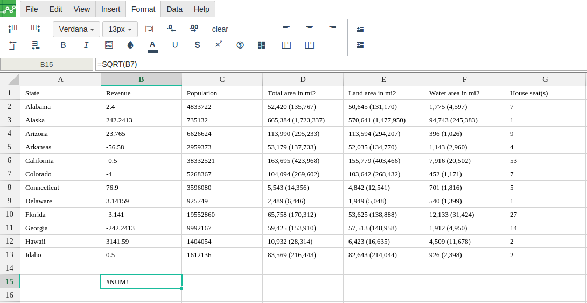Screen dimensions: 587x303
Task: Click the clear formatting button
Action: (x=220, y=29)
